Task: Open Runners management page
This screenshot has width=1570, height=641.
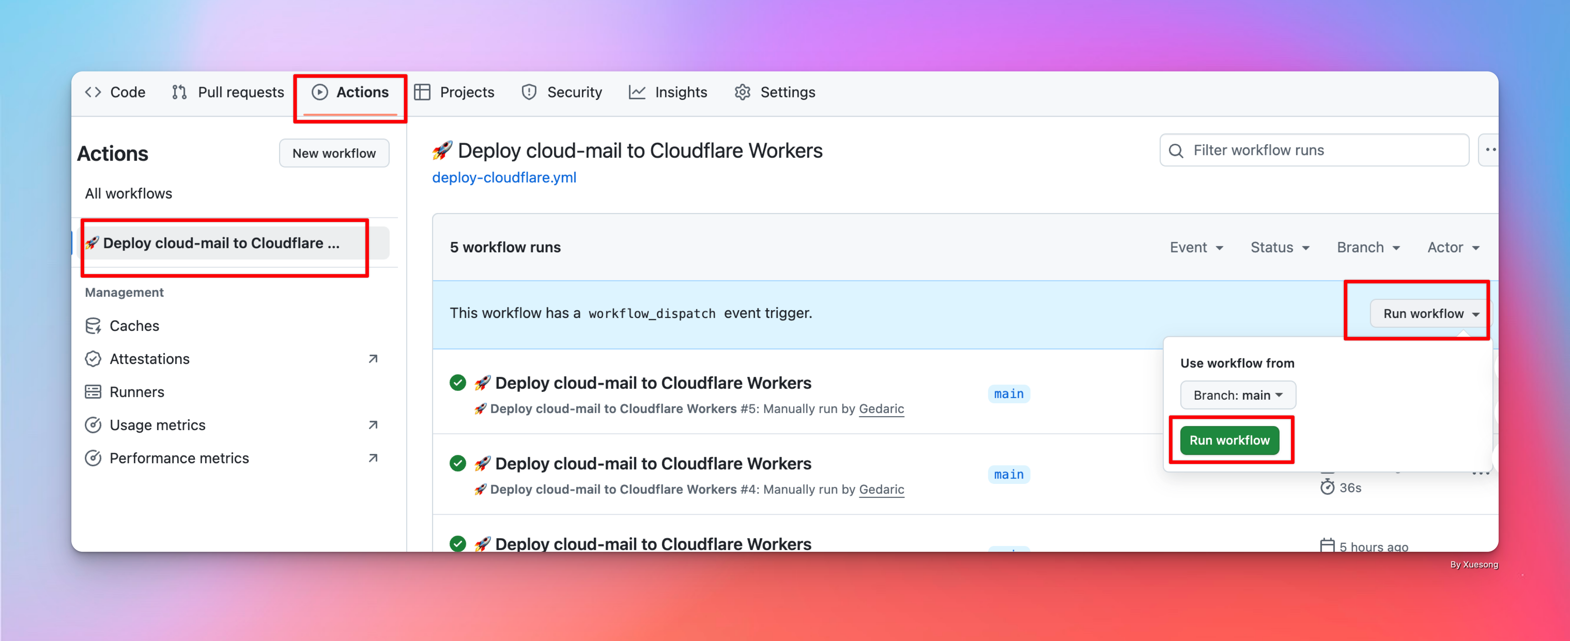Action: 137,392
